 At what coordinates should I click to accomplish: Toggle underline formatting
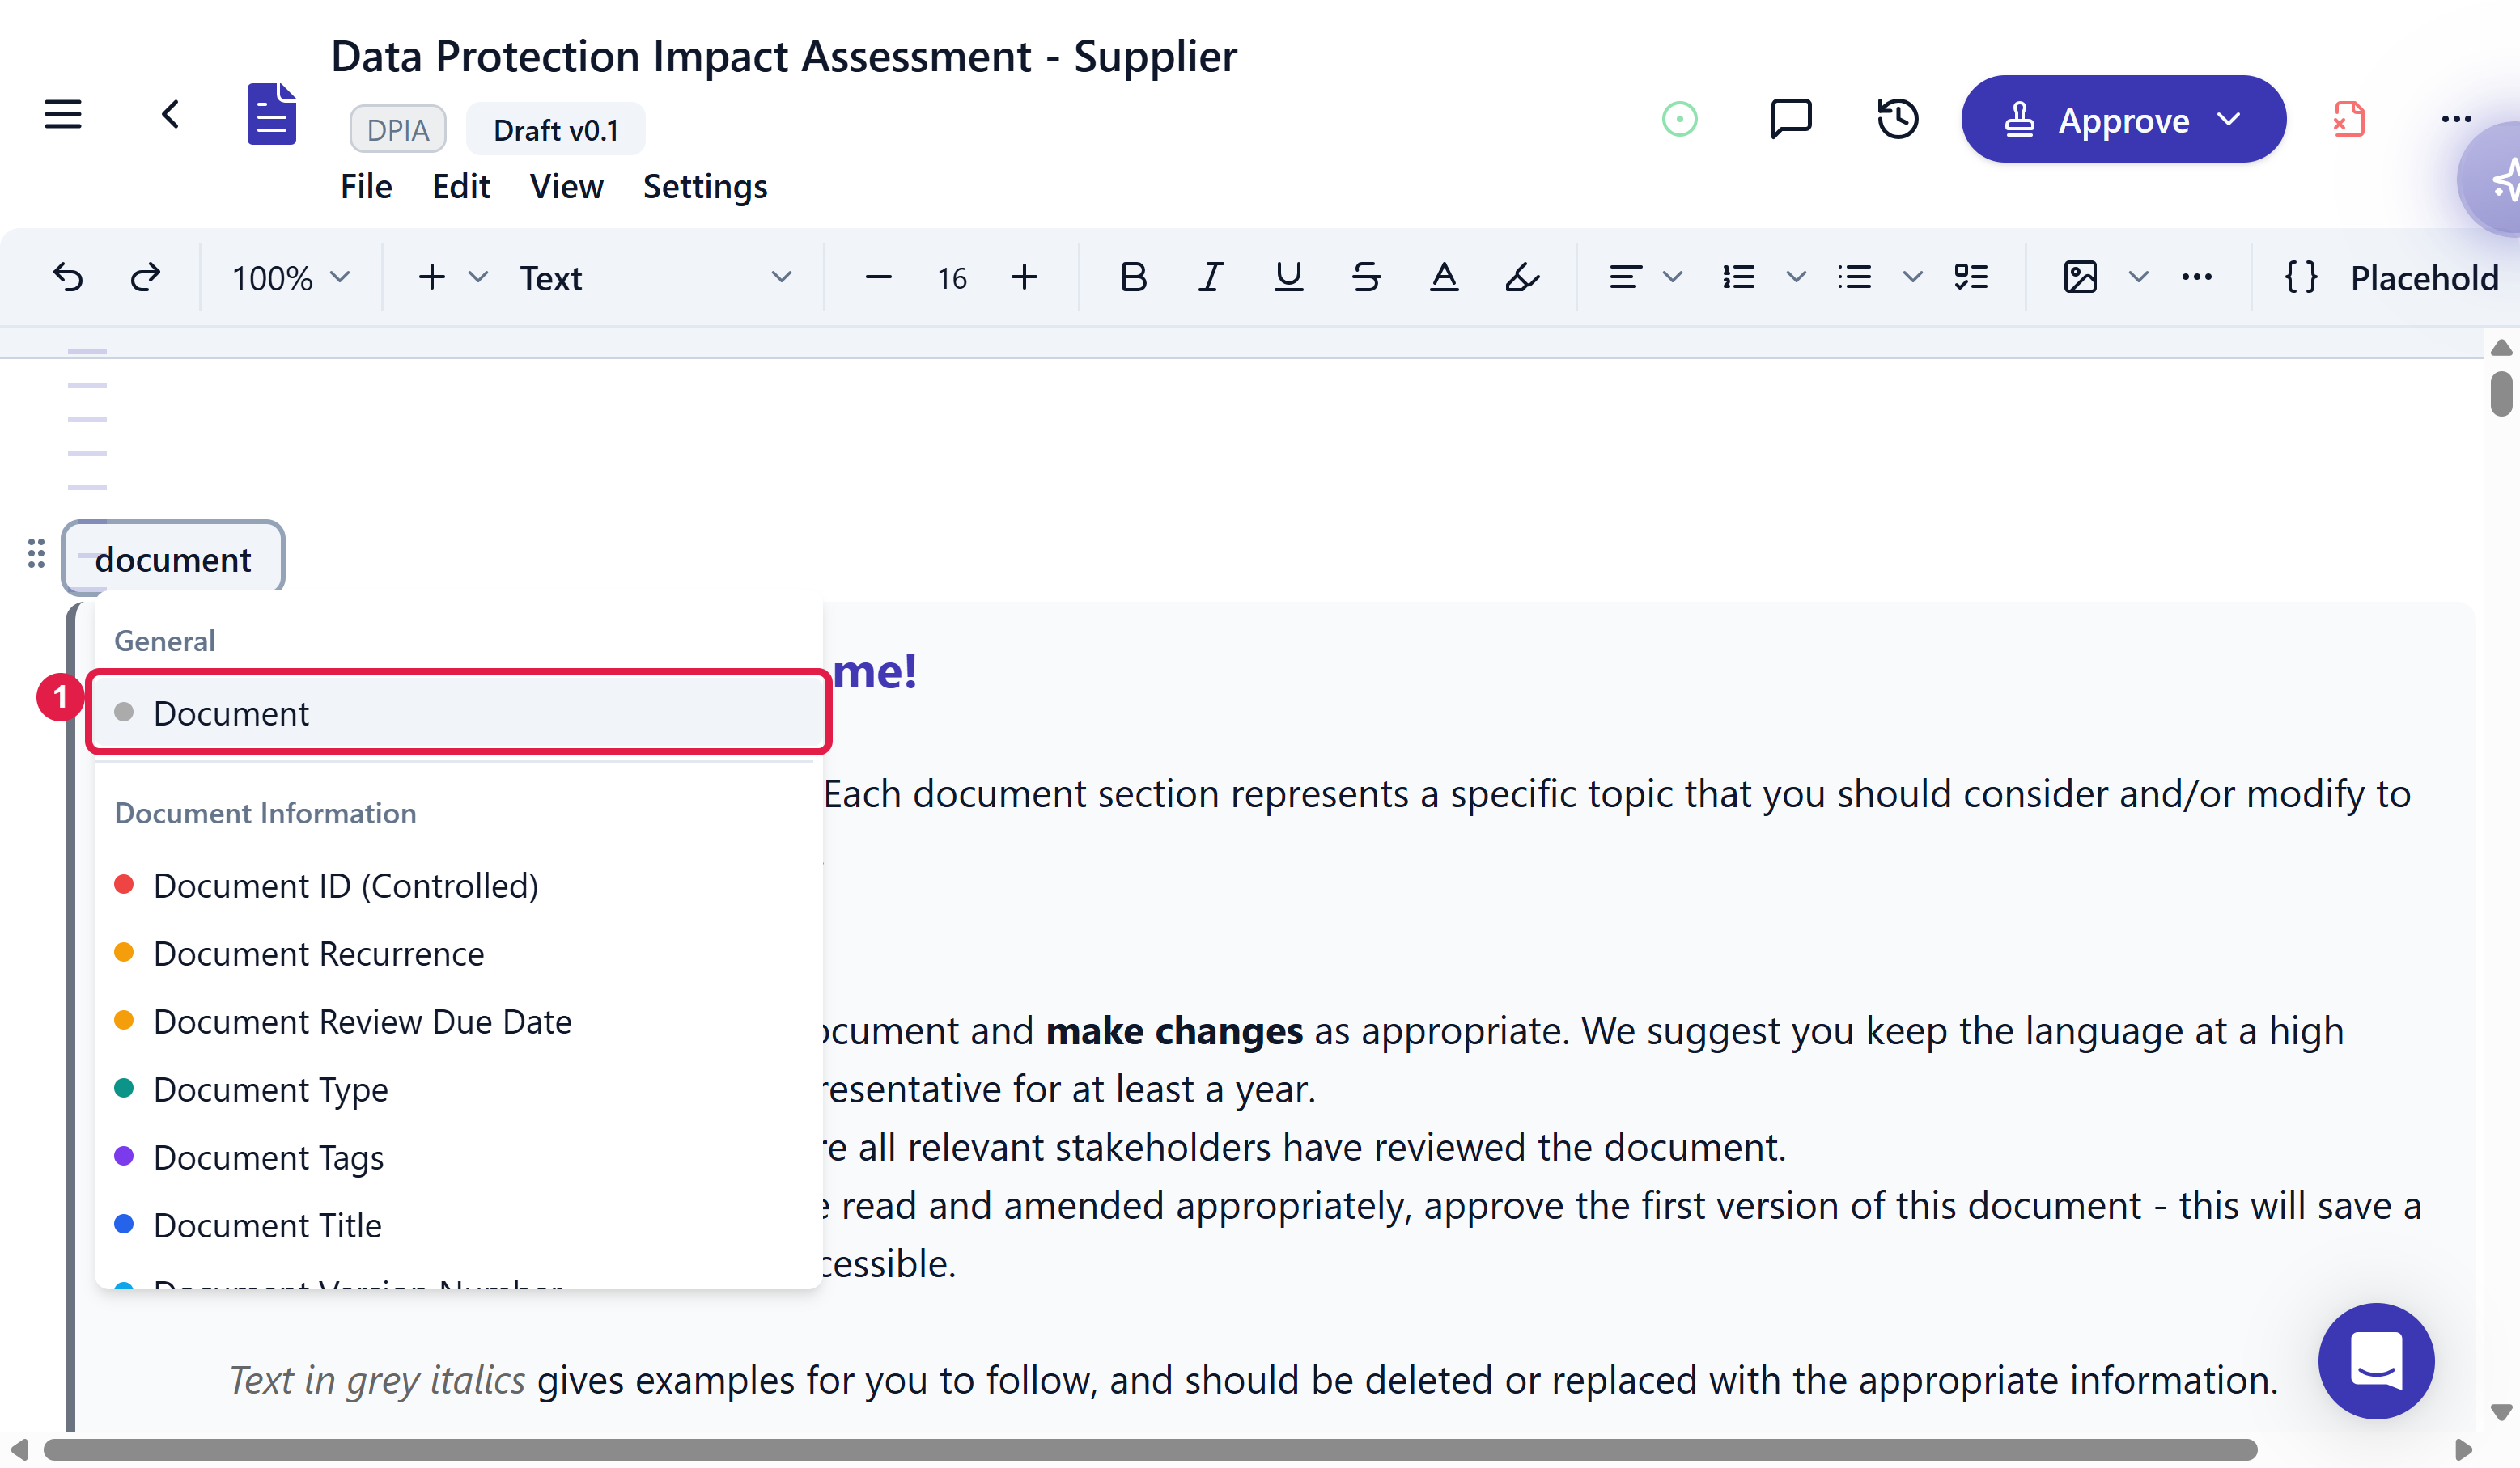coord(1288,277)
